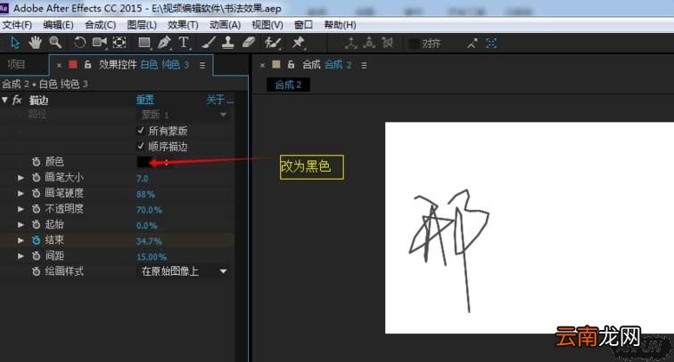The image size is (674, 362).
Task: Collapse the 描边 effect group
Action: (x=4, y=100)
